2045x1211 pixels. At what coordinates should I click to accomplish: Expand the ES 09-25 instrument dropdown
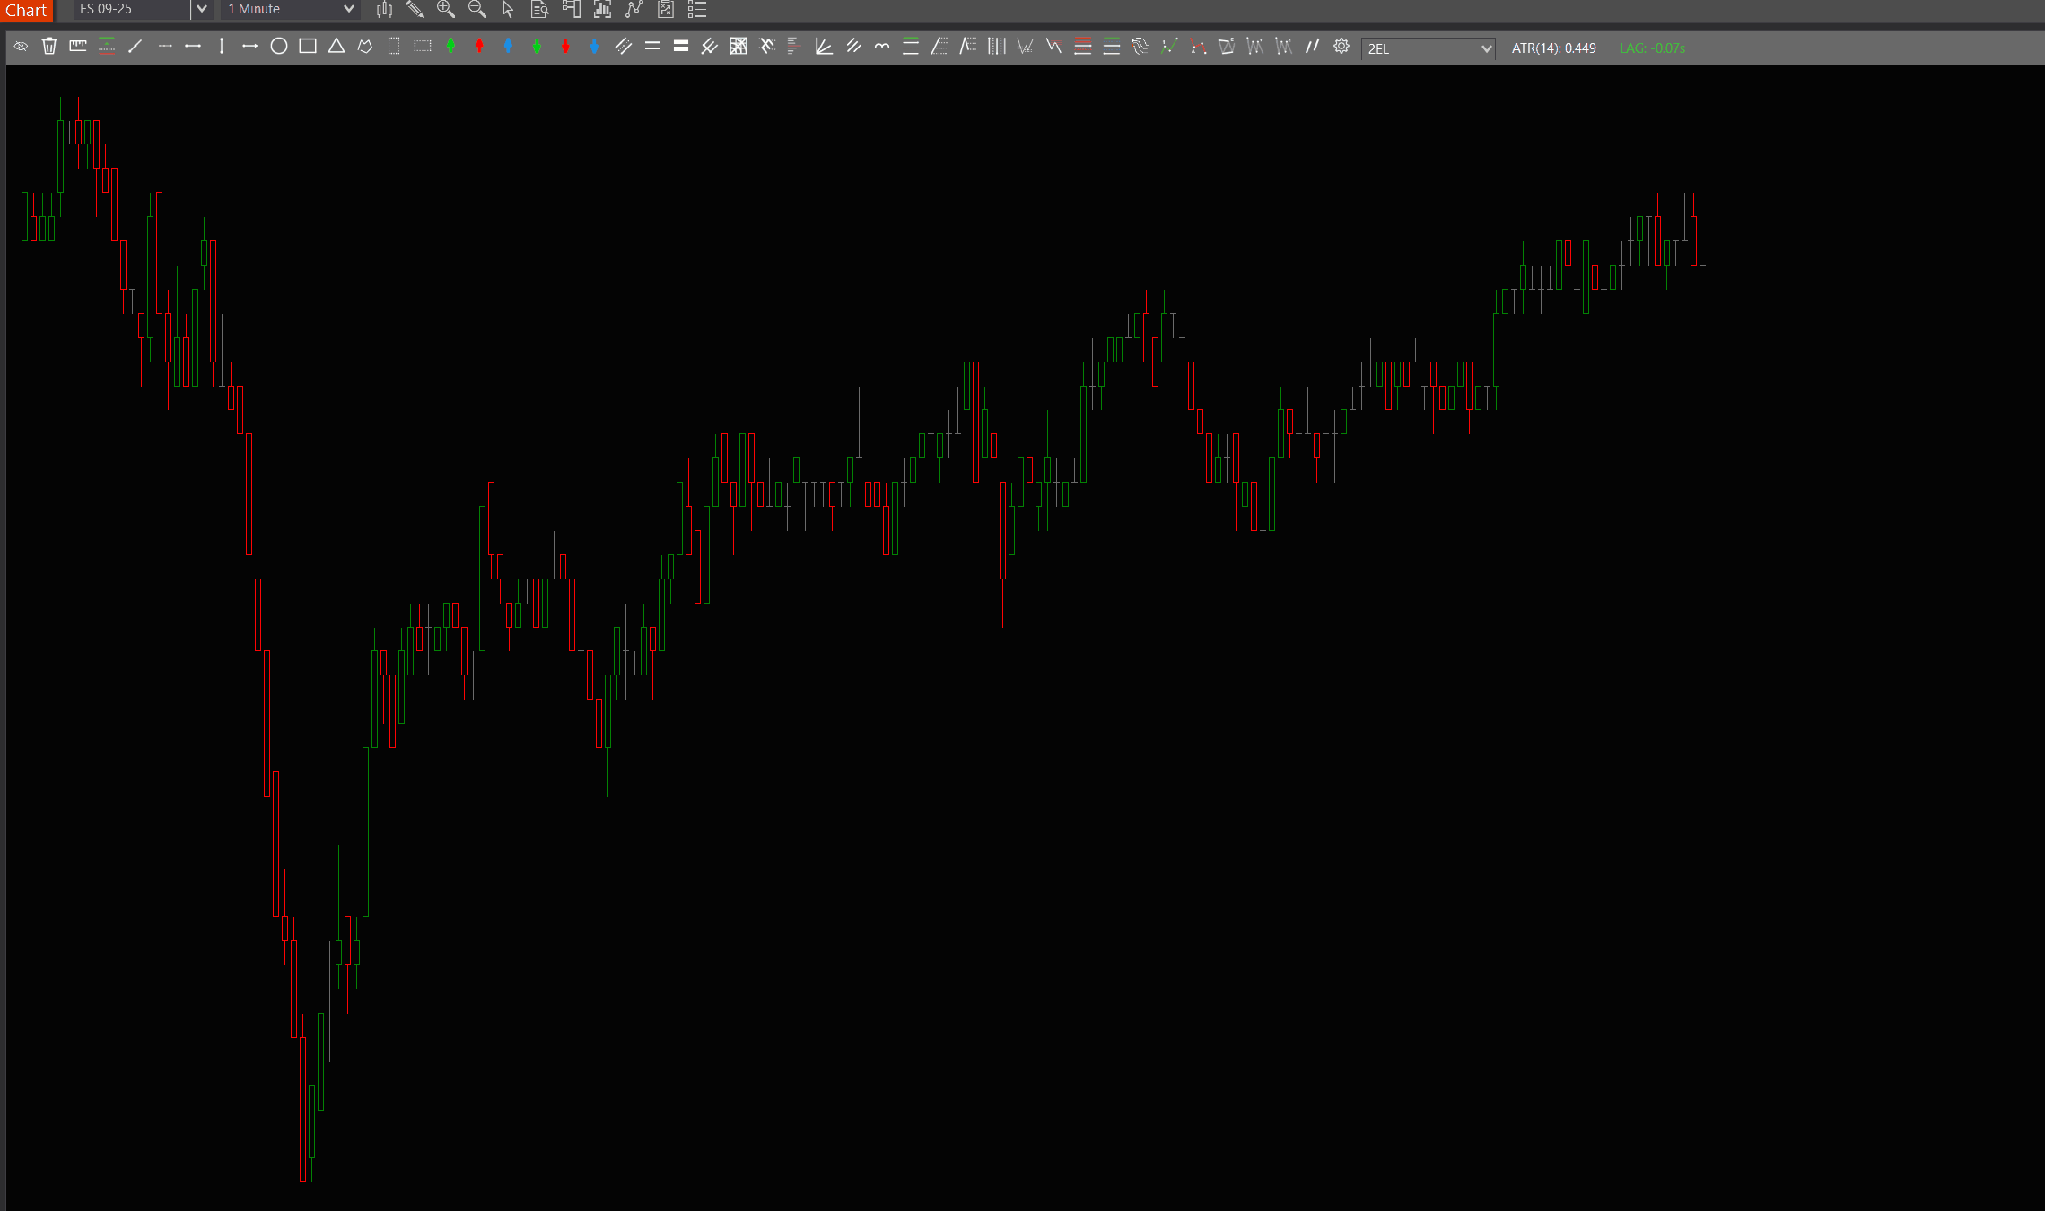(x=202, y=10)
